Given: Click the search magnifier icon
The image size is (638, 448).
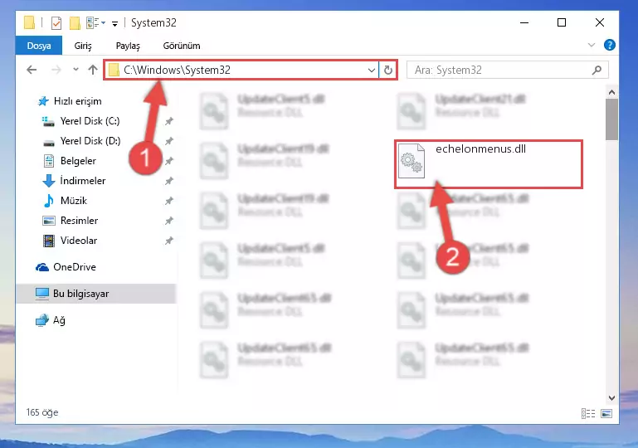Looking at the screenshot, I should (597, 70).
